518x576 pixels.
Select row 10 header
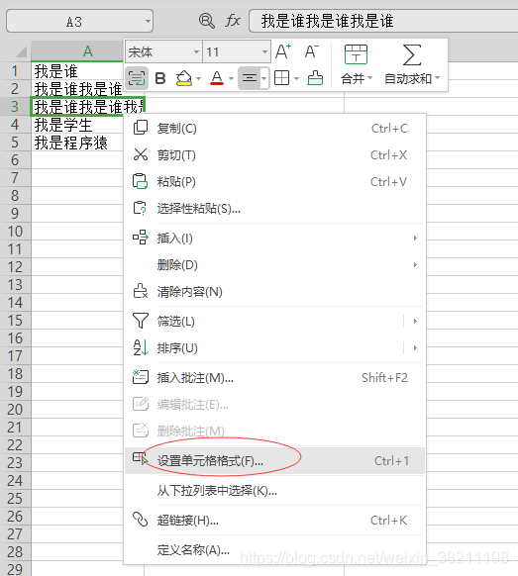pyautogui.click(x=16, y=232)
